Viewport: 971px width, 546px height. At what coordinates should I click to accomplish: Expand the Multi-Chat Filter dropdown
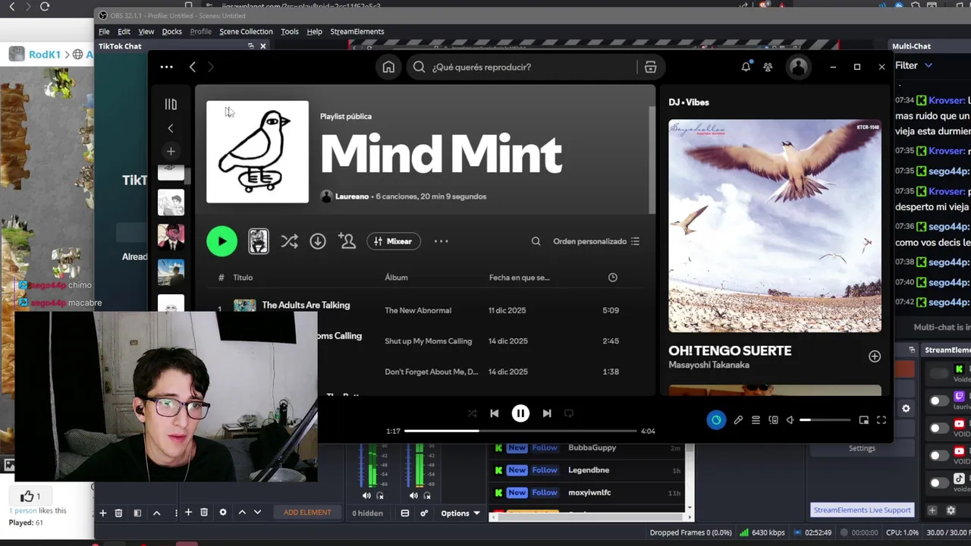pos(913,66)
